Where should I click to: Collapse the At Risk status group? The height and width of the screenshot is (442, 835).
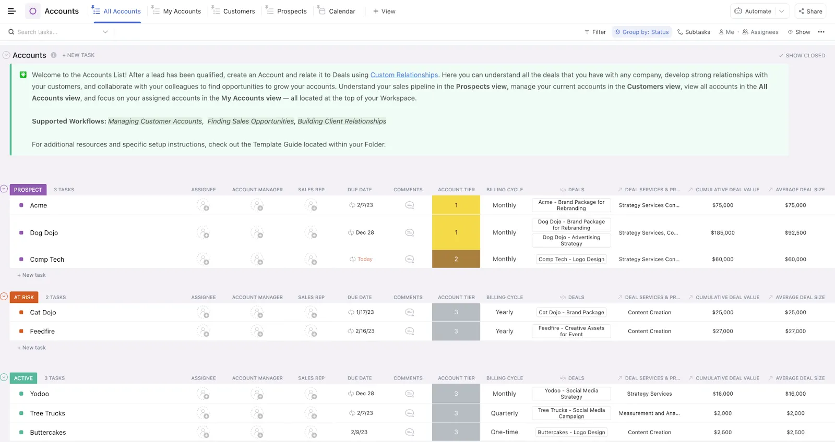[x=4, y=297]
